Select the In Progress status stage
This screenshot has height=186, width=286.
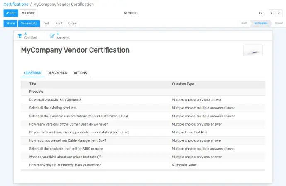[x=261, y=23]
